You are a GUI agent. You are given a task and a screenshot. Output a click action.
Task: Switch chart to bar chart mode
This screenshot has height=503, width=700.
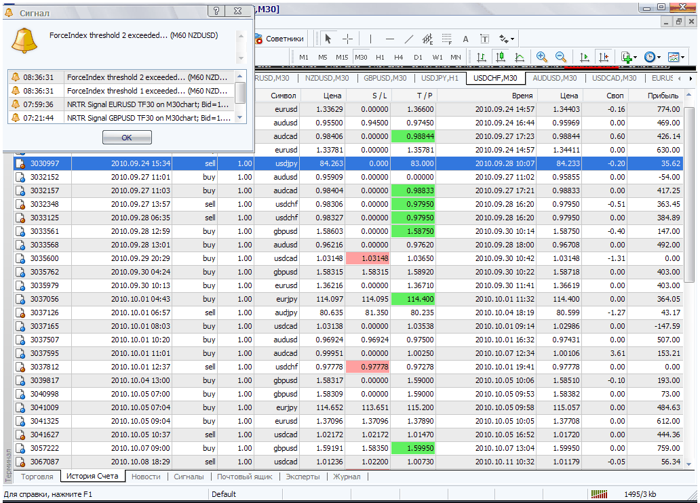pyautogui.click(x=482, y=57)
